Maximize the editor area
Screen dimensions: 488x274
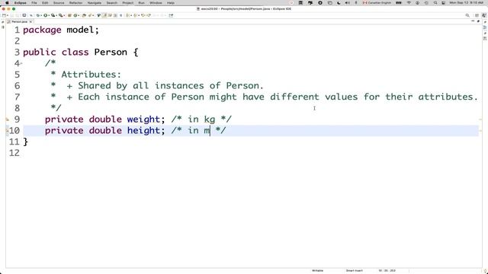click(x=478, y=21)
